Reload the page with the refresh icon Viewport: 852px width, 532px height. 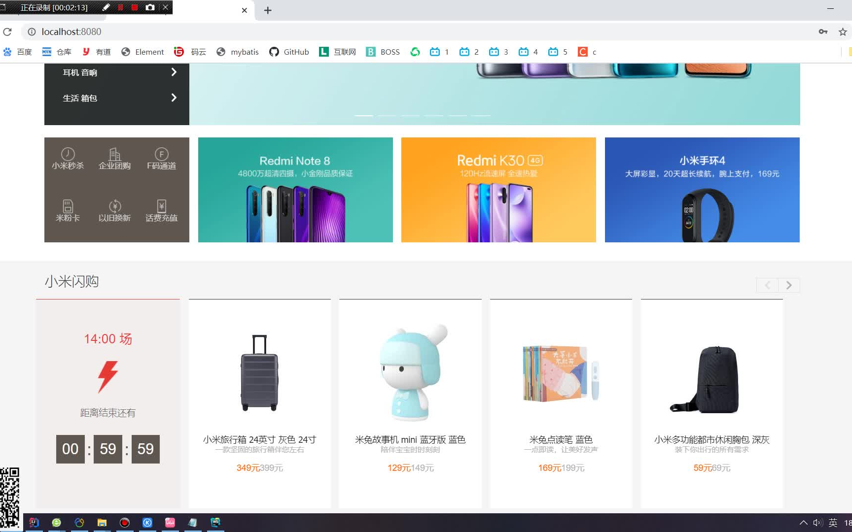[7, 32]
